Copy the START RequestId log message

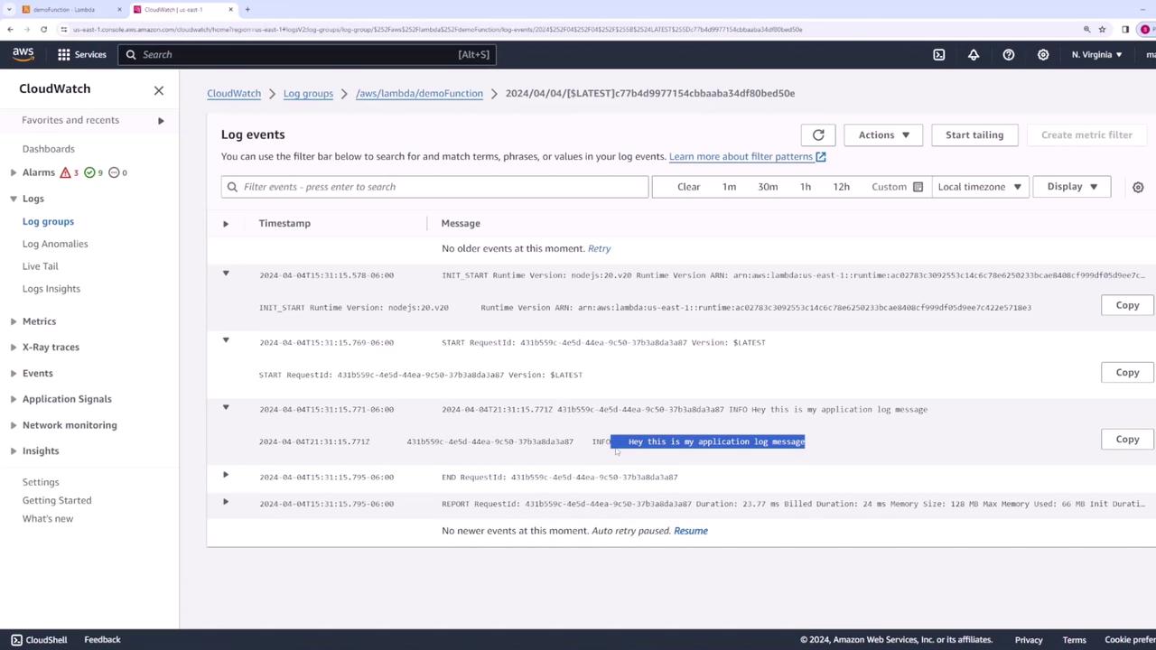1127,372
